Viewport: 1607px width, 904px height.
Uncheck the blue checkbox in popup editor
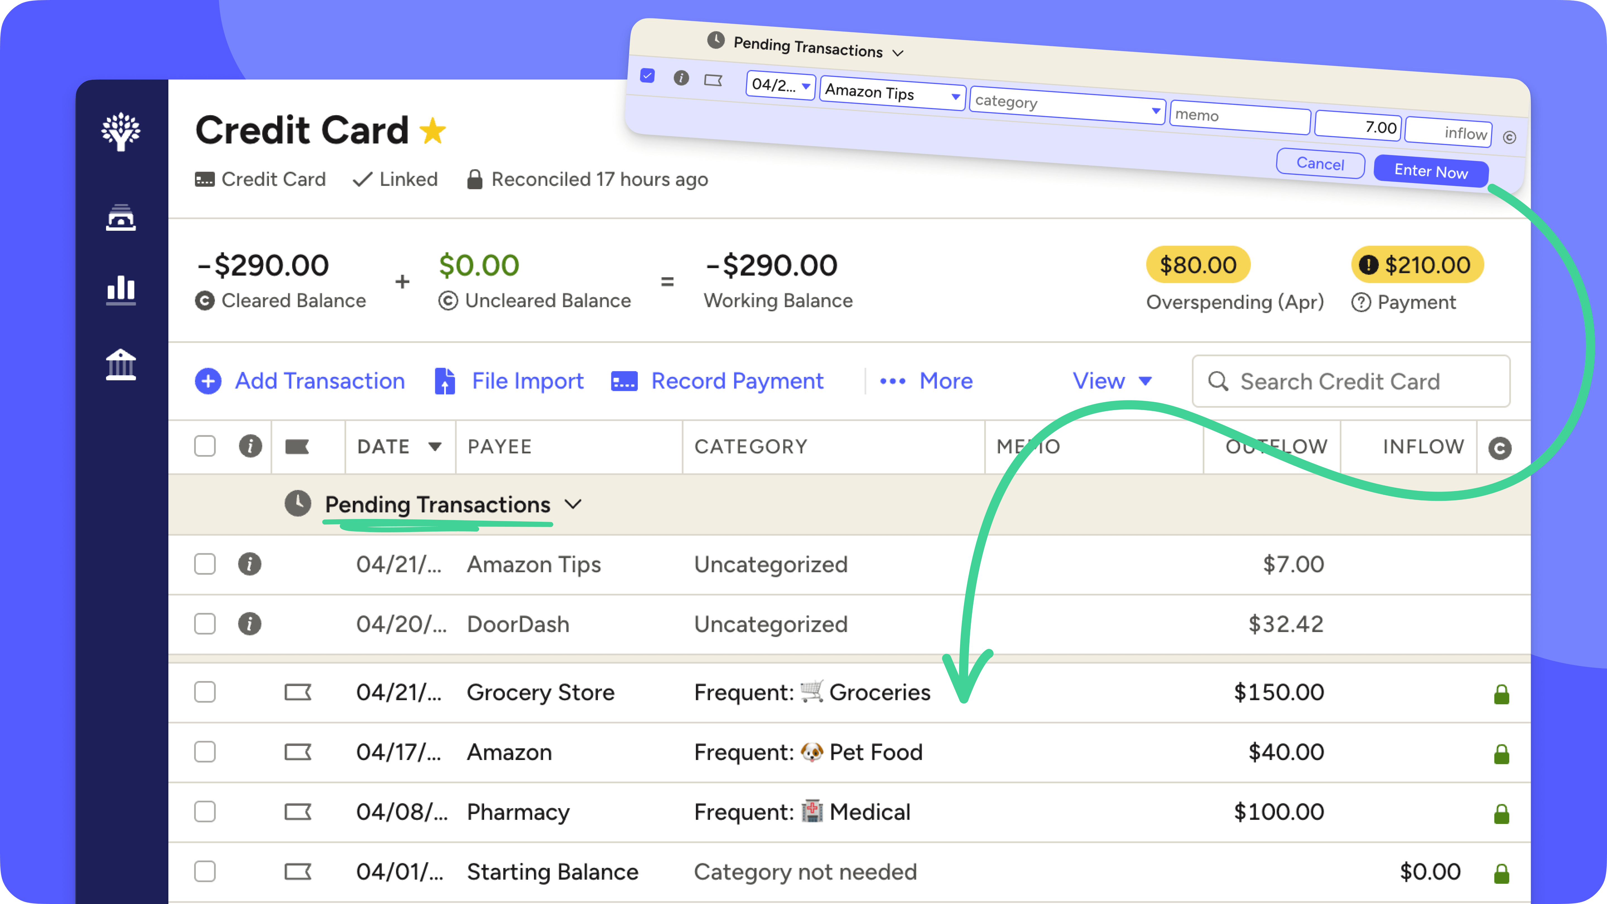click(x=648, y=76)
